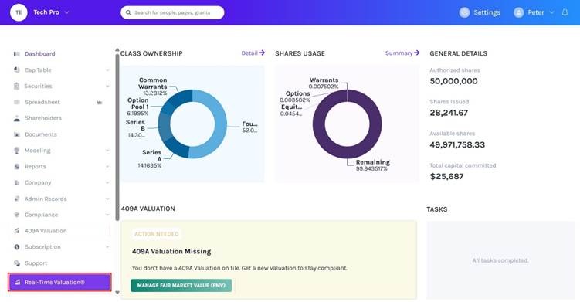
Task: Click the sidebar vertical scrollbar
Action: coord(117,137)
